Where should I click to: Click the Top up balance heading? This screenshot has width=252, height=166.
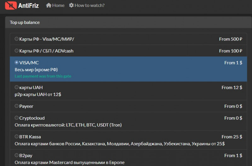tap(25, 22)
